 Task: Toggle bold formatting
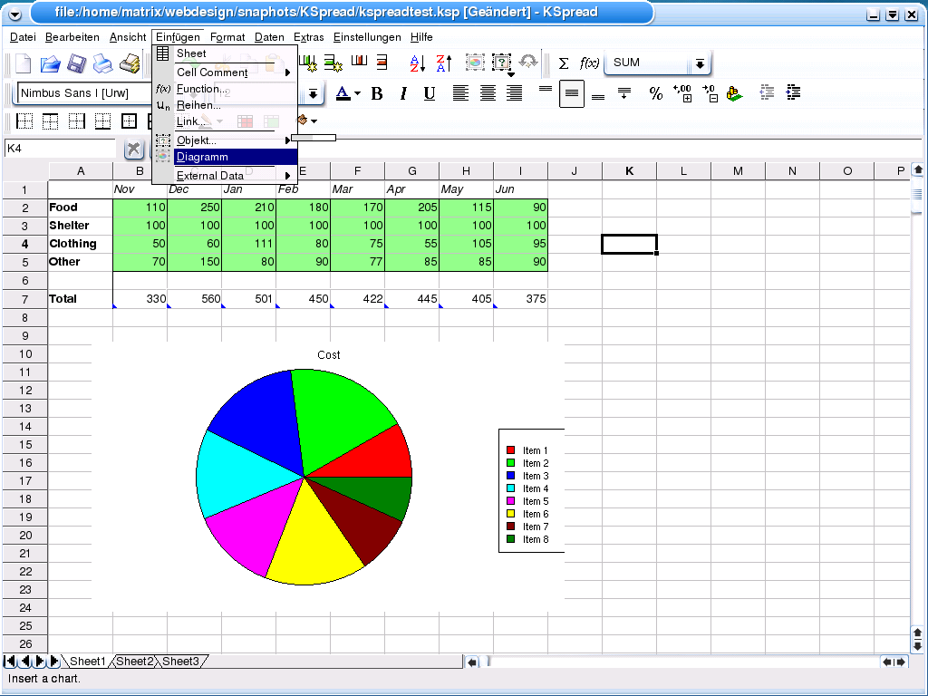click(377, 93)
